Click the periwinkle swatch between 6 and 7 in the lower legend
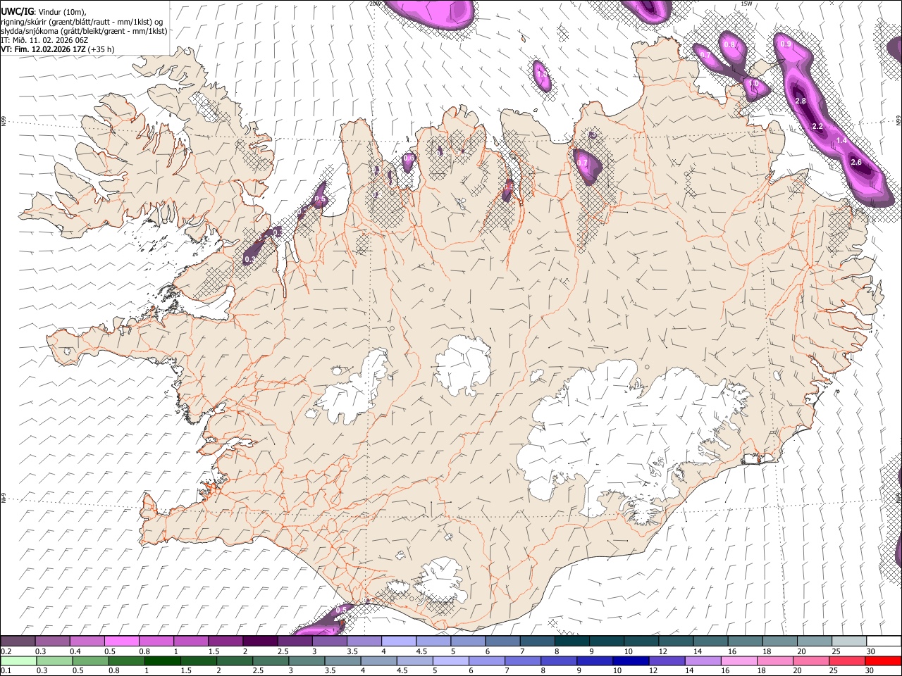This screenshot has width=902, height=676. click(486, 661)
